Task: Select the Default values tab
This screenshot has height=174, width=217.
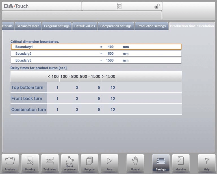Action: [84, 26]
